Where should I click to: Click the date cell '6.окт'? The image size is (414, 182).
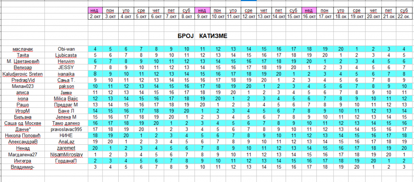(156, 16)
